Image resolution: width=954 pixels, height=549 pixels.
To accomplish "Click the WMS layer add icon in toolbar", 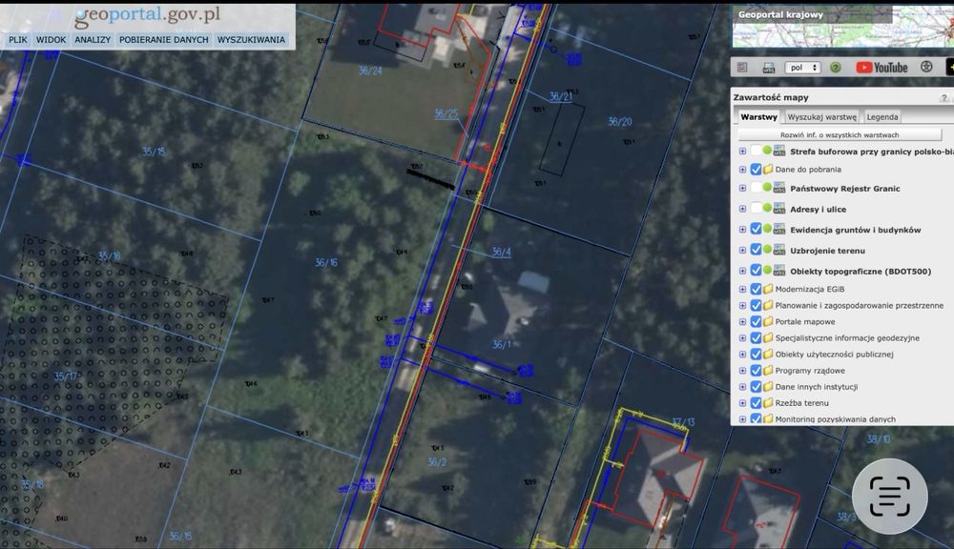I will [x=768, y=68].
